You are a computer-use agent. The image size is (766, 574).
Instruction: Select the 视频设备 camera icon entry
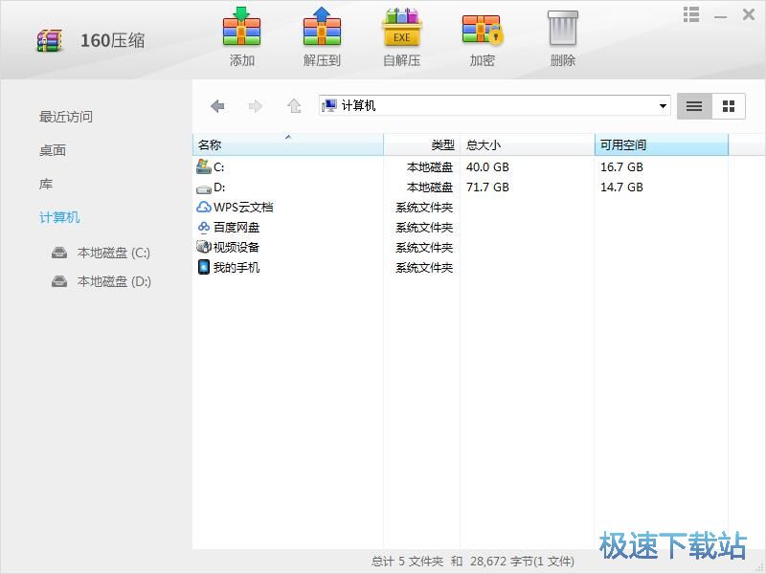[x=203, y=247]
